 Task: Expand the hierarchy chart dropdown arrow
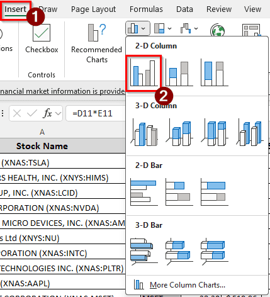169,28
